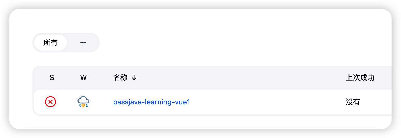
Task: Click empty space in the passjava-learning-vue1 row
Action: [257, 102]
